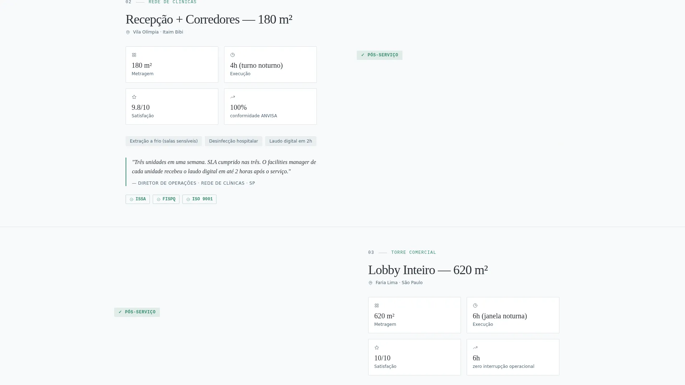Viewport: 685px width, 385px height.
Task: Open the Lobby Inteiro — 620 m² heading
Action: tap(428, 270)
